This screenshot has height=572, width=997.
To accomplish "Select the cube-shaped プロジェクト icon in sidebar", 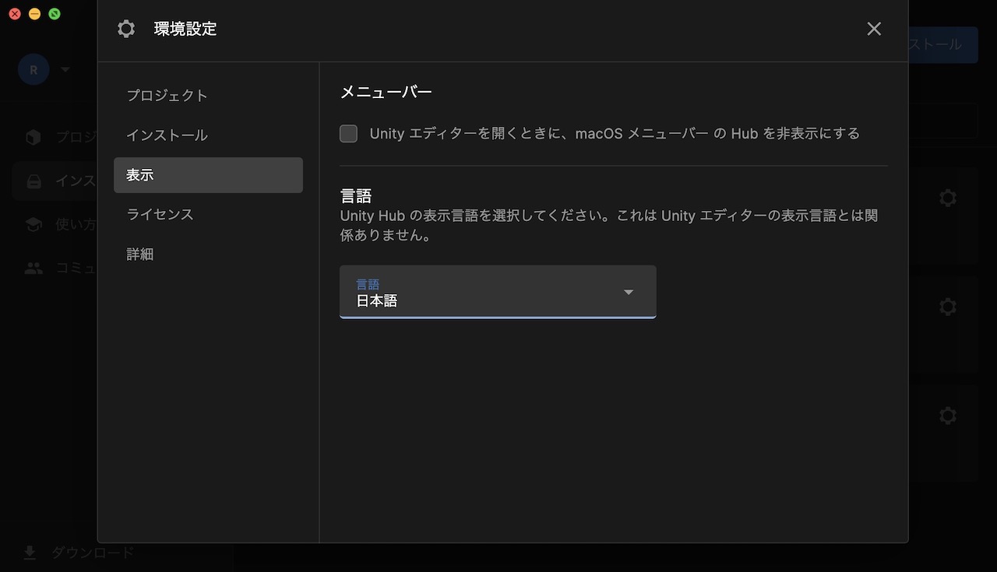I will pyautogui.click(x=33, y=137).
